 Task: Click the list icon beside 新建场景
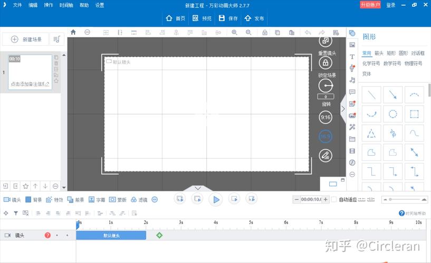[56, 39]
